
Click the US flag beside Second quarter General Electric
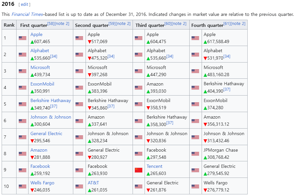[x=79, y=154]
